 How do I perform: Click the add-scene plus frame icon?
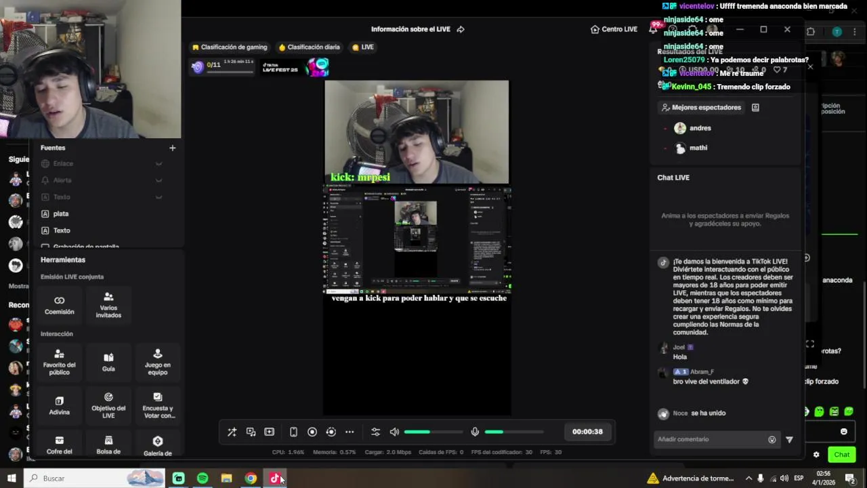pyautogui.click(x=269, y=432)
